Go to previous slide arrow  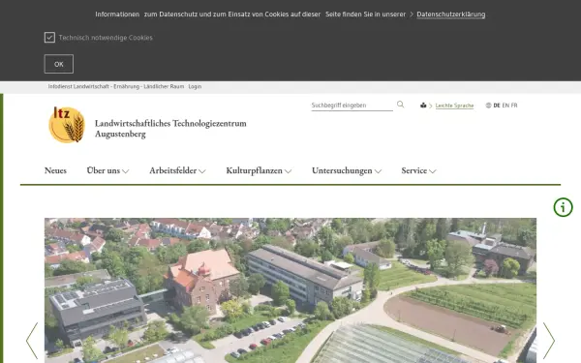[32, 341]
